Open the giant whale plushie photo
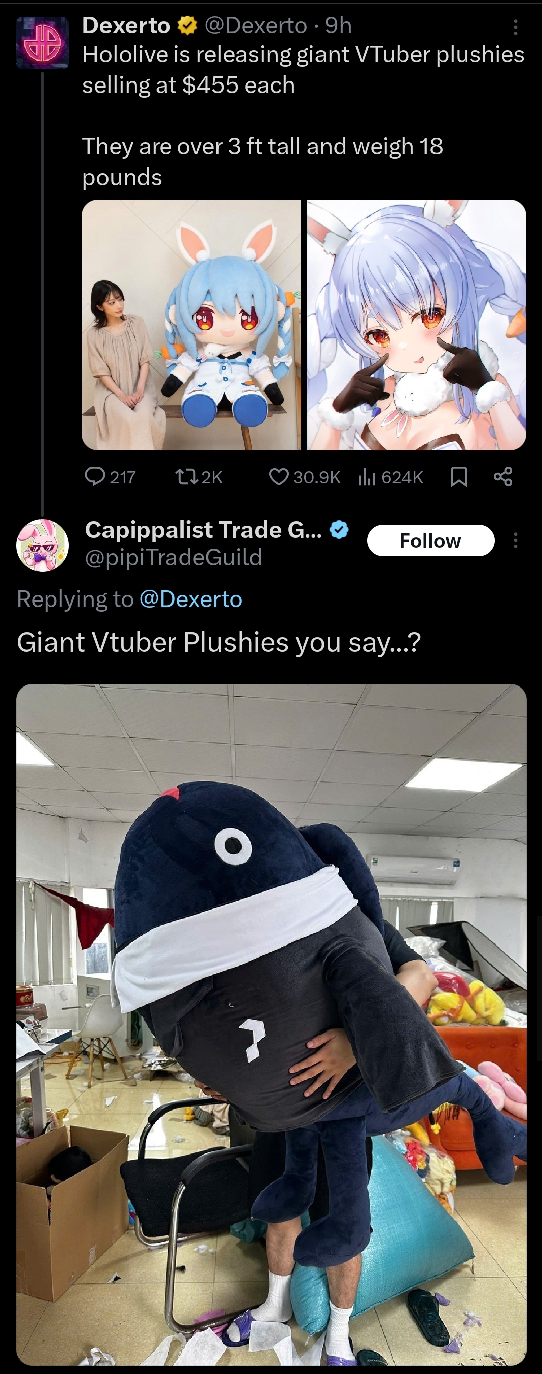Image resolution: width=542 pixels, height=1374 pixels. (x=271, y=1024)
